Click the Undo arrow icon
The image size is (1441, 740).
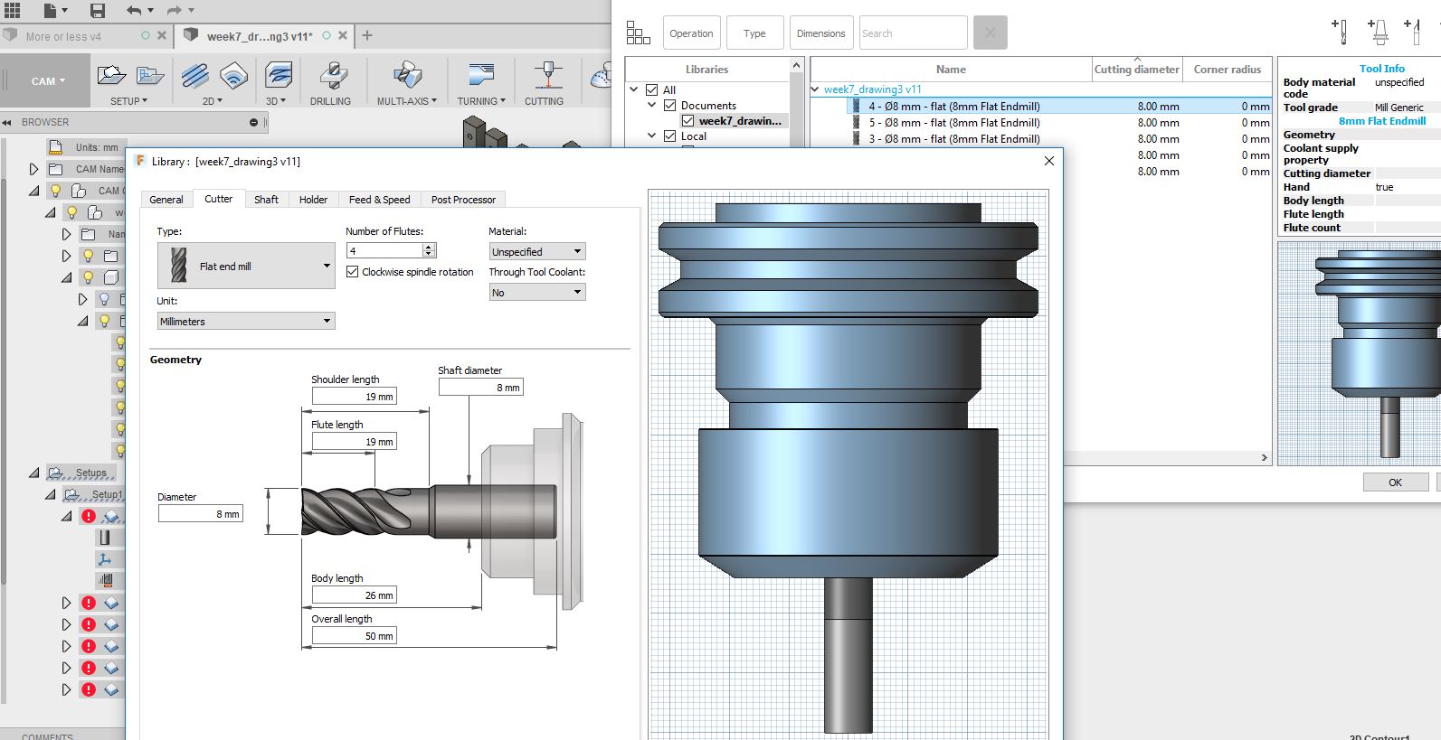134,11
